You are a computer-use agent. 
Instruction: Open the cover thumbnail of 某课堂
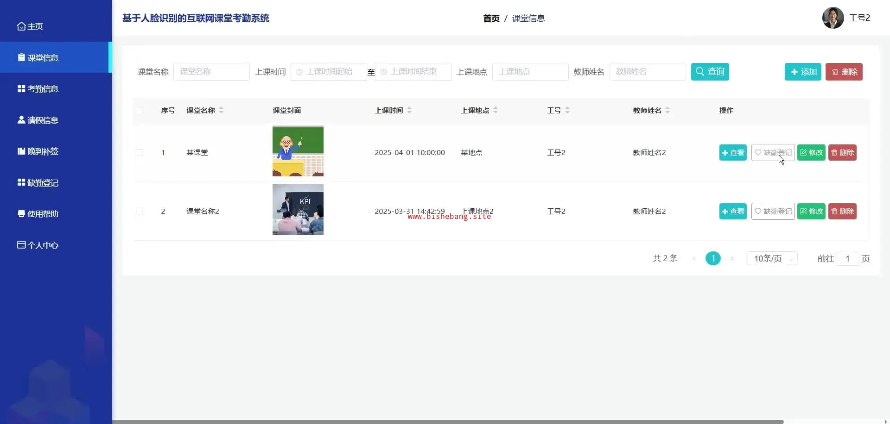tap(298, 151)
